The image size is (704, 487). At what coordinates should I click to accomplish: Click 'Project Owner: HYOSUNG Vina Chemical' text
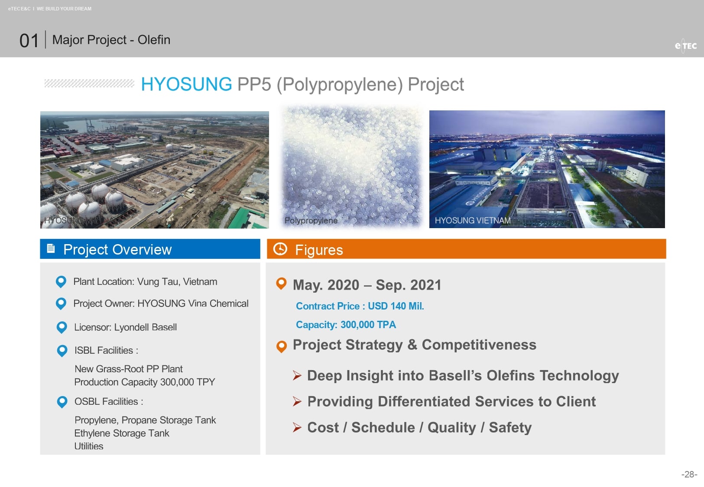pos(161,303)
